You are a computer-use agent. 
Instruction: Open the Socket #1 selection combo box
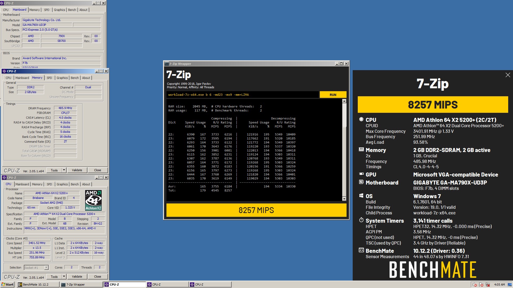click(x=36, y=267)
